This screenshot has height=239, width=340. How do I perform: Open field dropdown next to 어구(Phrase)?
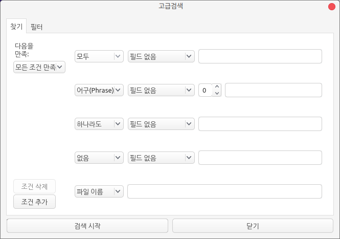click(161, 90)
